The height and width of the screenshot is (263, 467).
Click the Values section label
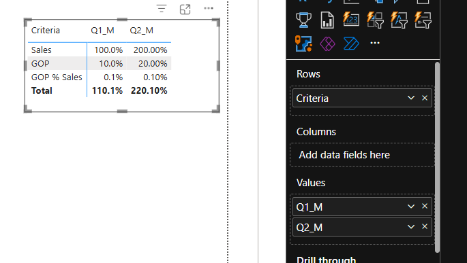311,183
